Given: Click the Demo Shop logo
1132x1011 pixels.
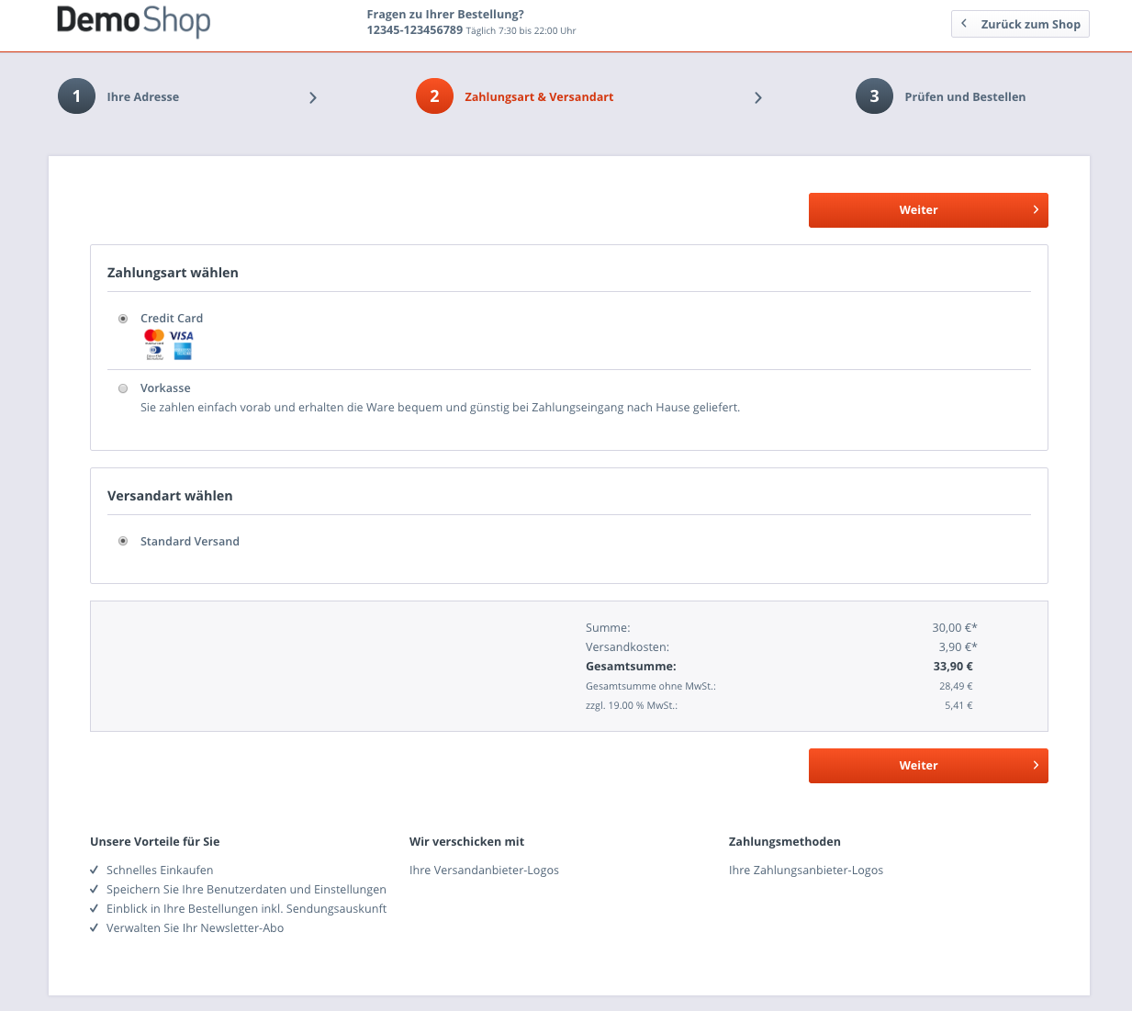Looking at the screenshot, I should pyautogui.click(x=134, y=21).
